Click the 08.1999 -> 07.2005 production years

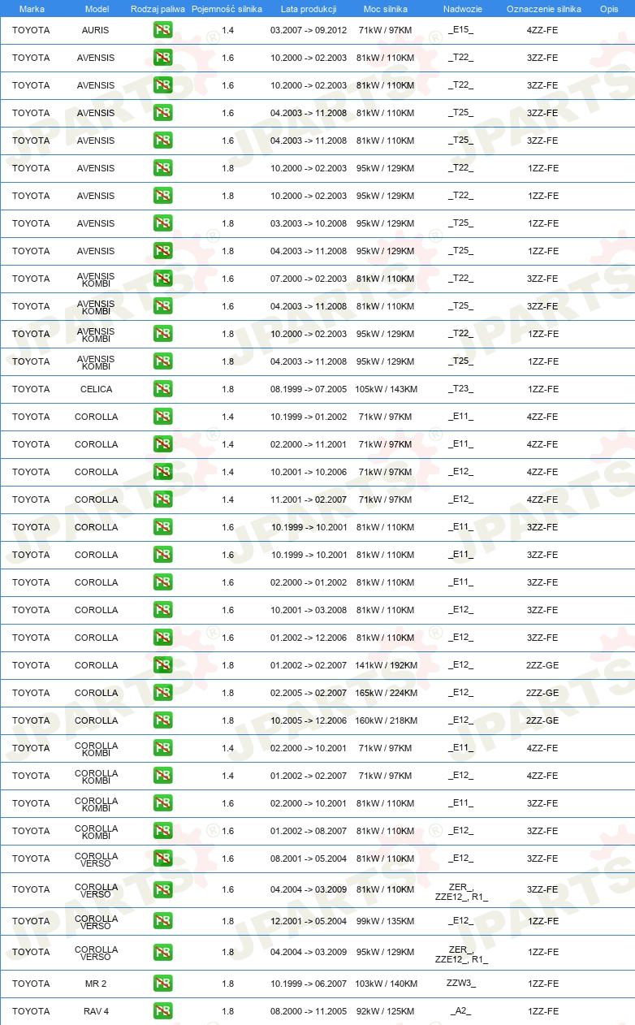309,389
